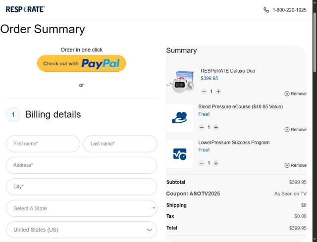Click the $399.95 product price
The image size is (317, 242).
[x=209, y=78]
